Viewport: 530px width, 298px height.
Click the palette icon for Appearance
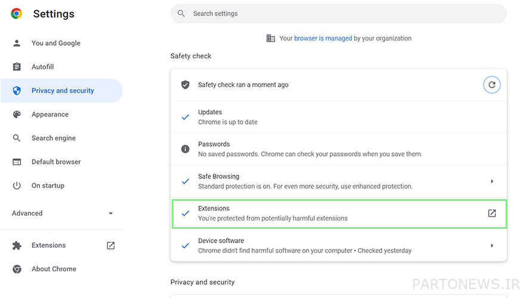pyautogui.click(x=17, y=114)
